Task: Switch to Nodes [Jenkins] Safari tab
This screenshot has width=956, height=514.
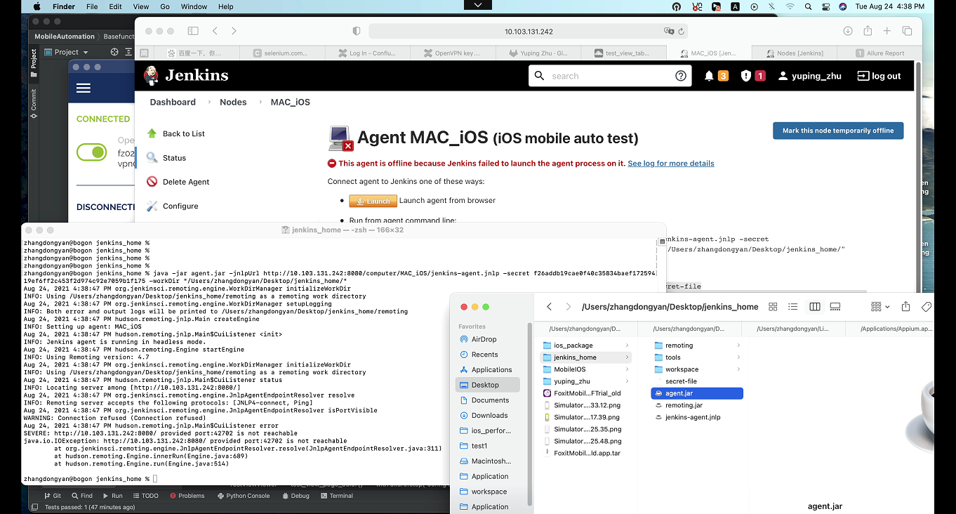Action: (794, 53)
